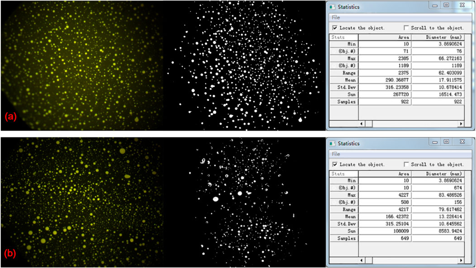
Task: Click the scrollbar left arrow in upper Statistics window
Action: [362, 124]
